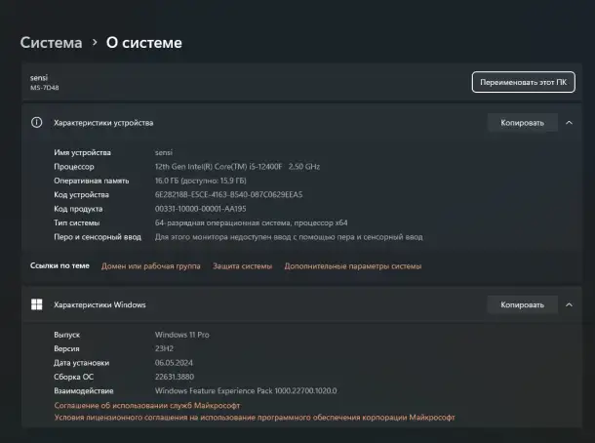The image size is (595, 443).
Task: Select the processor value i5-12400F
Action: pyautogui.click(x=237, y=167)
